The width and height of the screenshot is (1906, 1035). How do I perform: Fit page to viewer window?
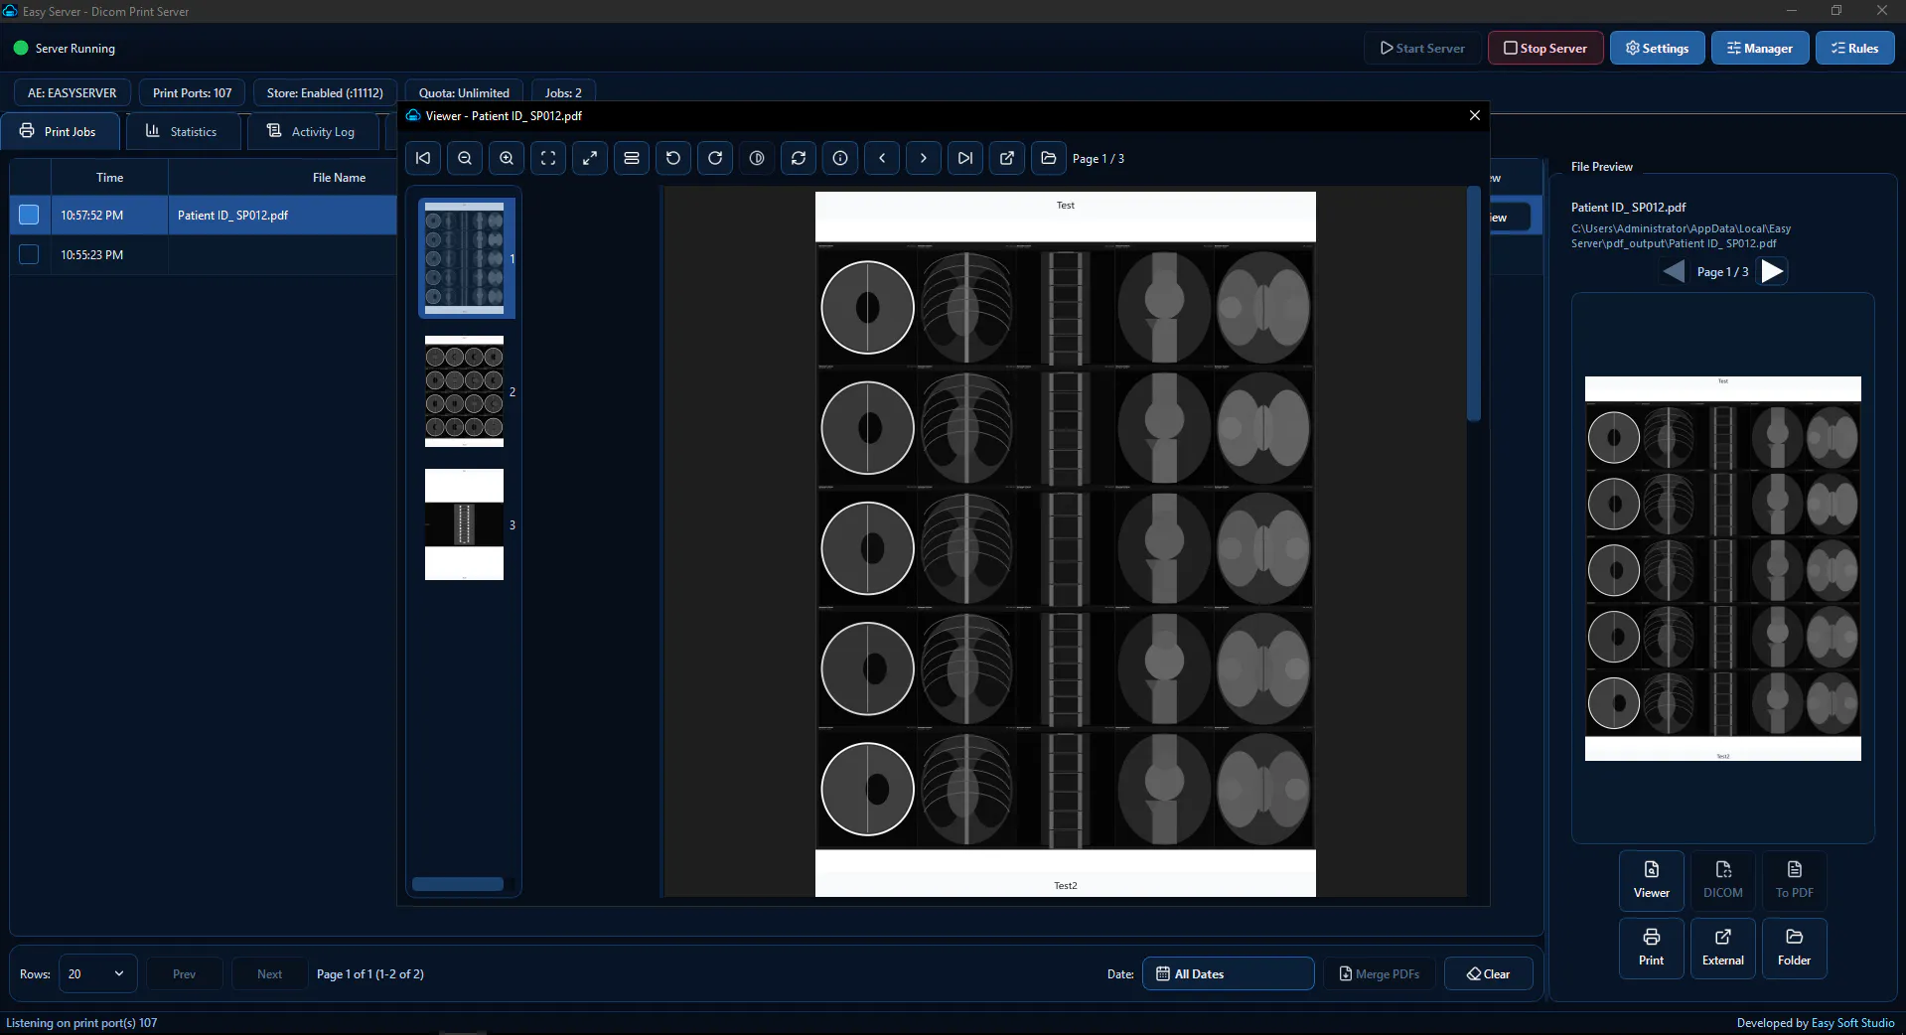tap(548, 158)
